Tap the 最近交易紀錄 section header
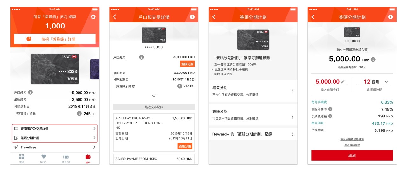Viewport: 407px width, 171px height. (154, 107)
